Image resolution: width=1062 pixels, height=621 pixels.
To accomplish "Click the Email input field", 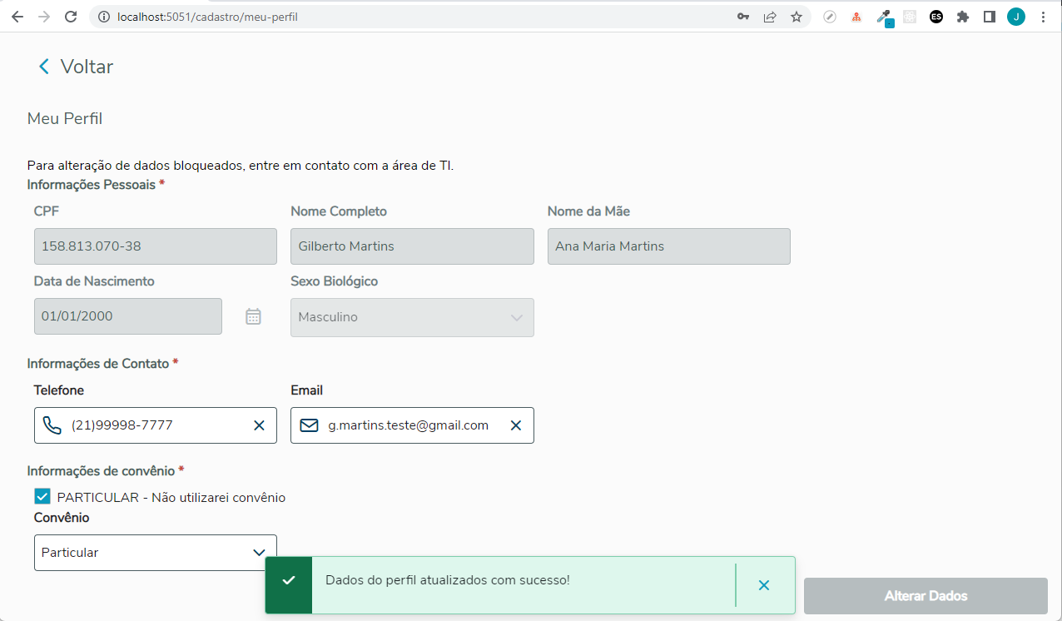I will coord(408,425).
